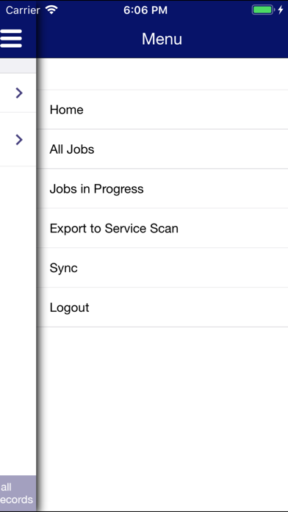288x512 pixels.
Task: Dismiss menu via the white left panel area
Action: point(18,320)
